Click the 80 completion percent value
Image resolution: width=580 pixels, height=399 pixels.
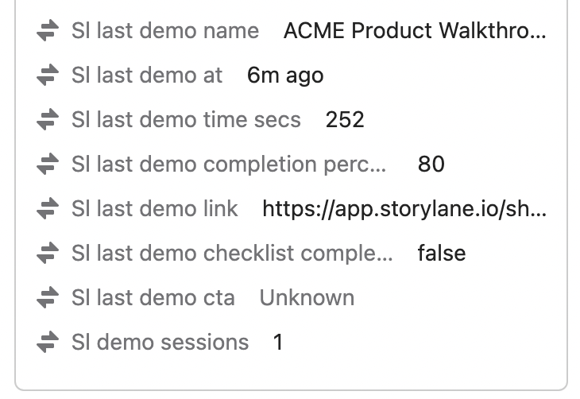431,165
